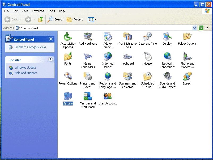This screenshot has width=213, height=160.
Task: Click Switch to Category View link
Action: [30, 47]
